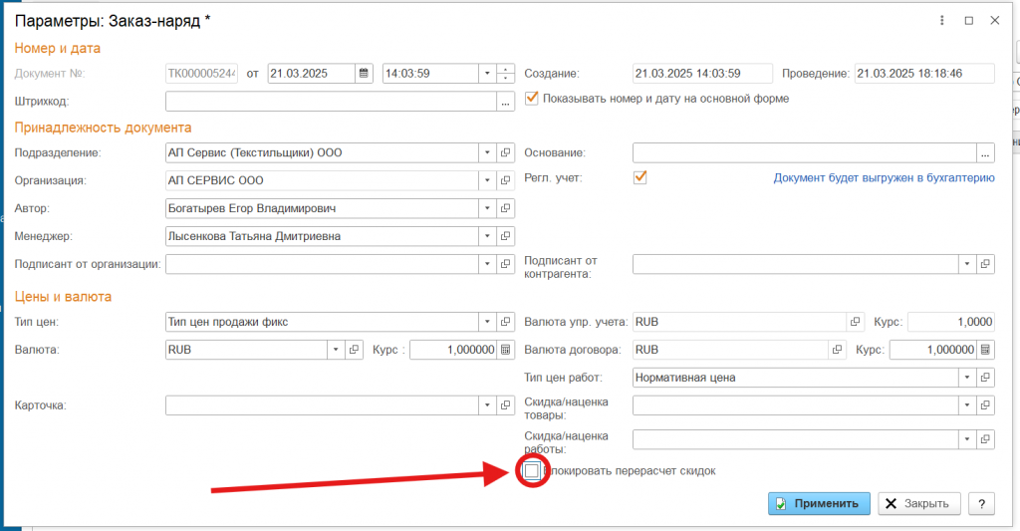Click the open icon beside Подразделение field
This screenshot has height=531, width=1020.
click(x=506, y=152)
